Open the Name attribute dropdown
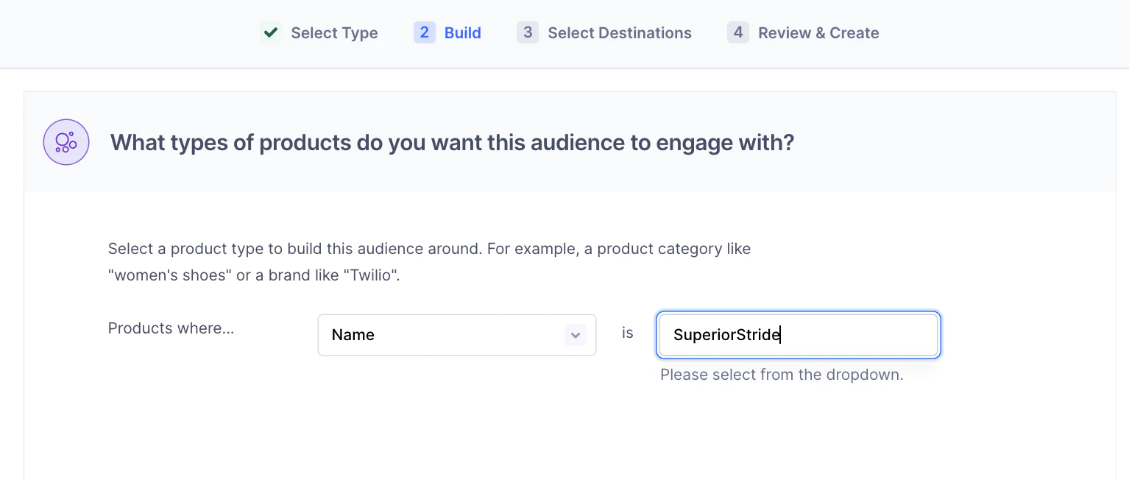The width and height of the screenshot is (1129, 480). coord(456,334)
